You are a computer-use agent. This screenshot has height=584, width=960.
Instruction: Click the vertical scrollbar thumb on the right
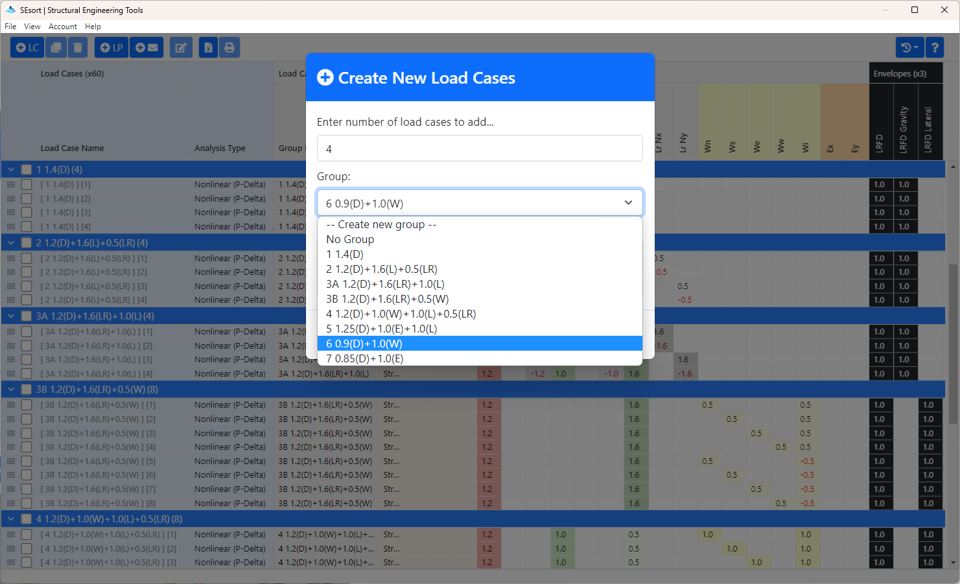953,344
